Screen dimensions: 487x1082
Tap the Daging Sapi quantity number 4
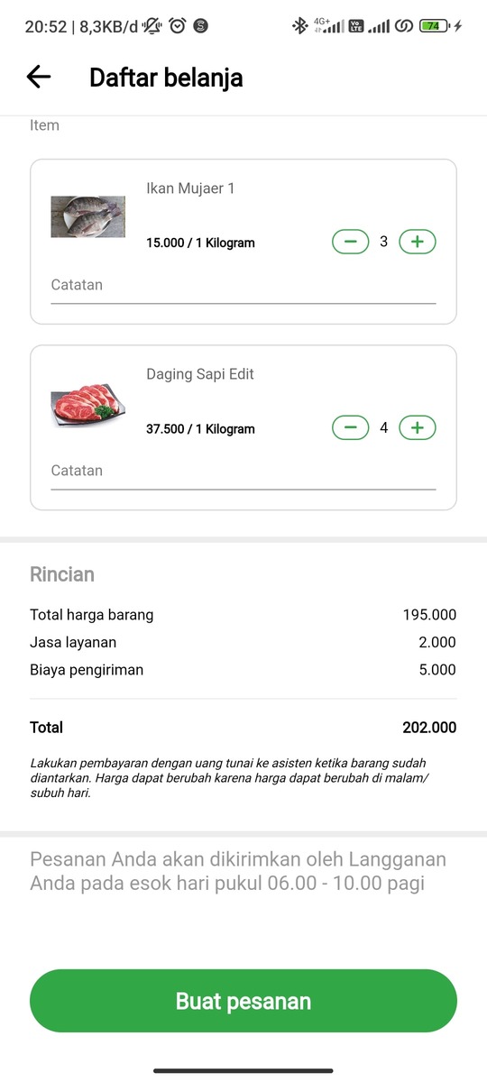[384, 427]
